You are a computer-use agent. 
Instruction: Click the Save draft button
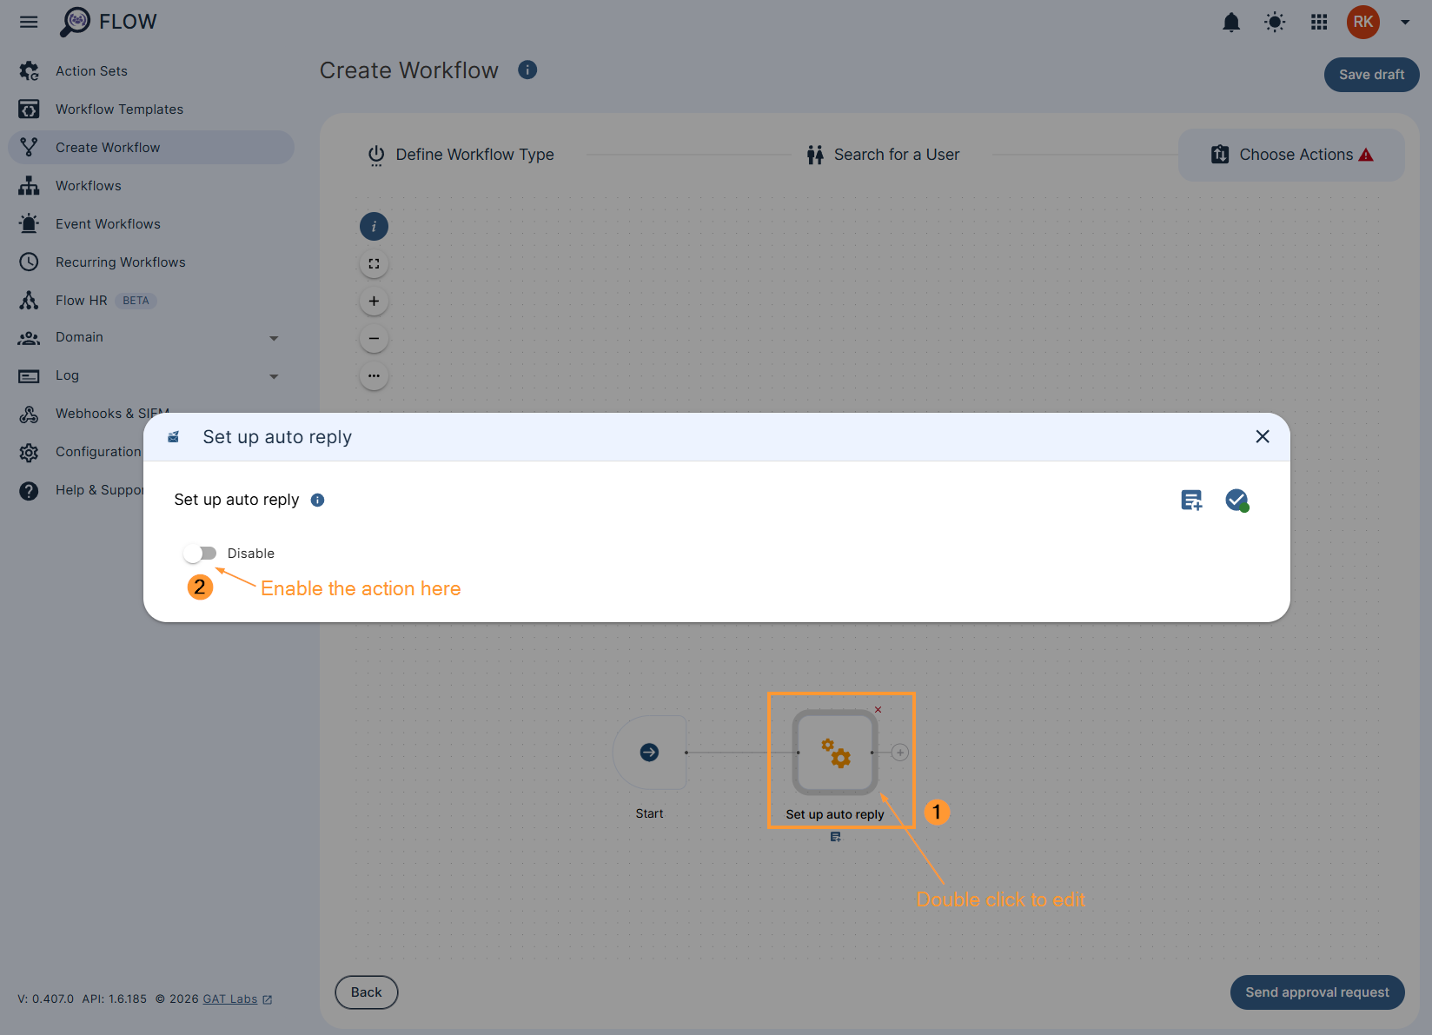(1370, 75)
